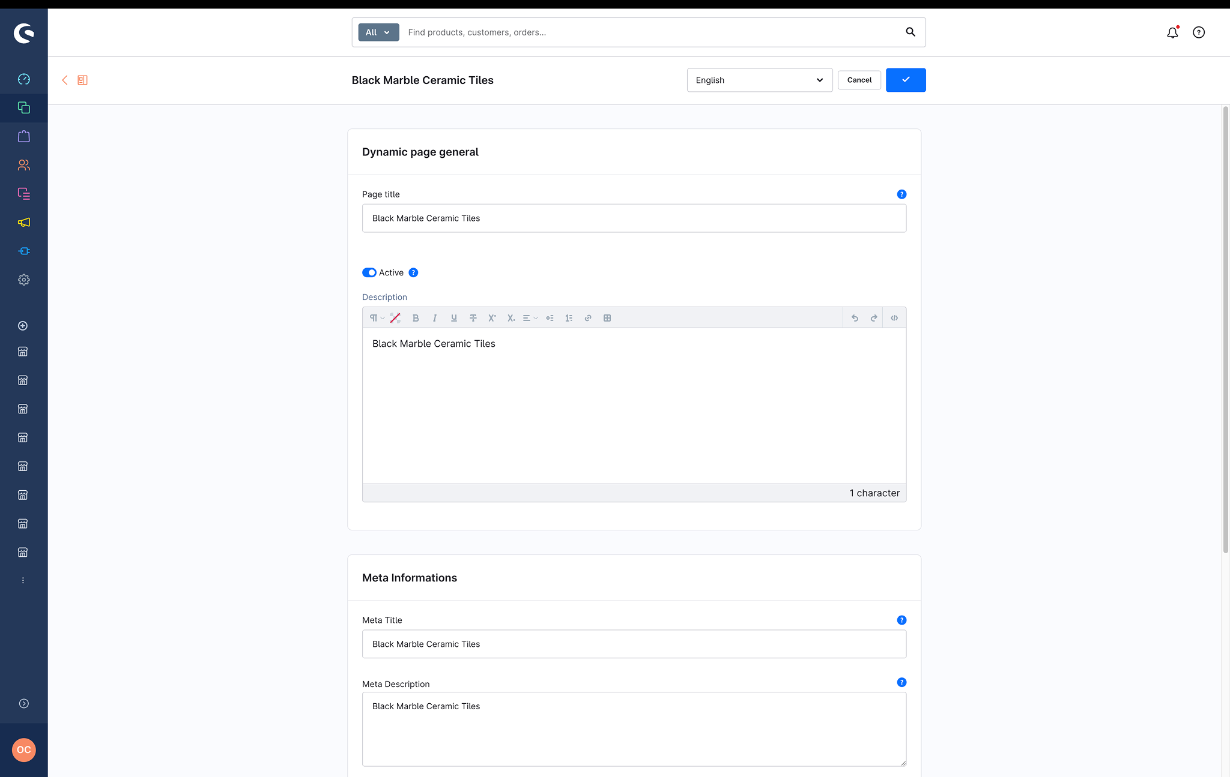Screen dimensions: 1230x777
Task: Open the OC user avatar menu
Action: point(24,750)
